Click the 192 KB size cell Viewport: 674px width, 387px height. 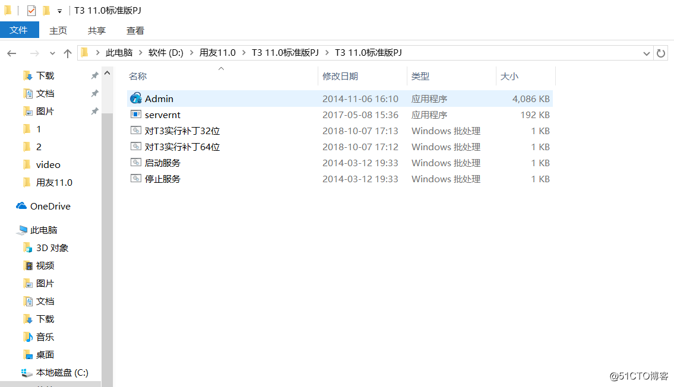pyautogui.click(x=535, y=115)
